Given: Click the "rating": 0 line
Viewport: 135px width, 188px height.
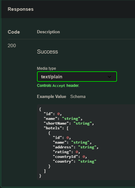Looking at the screenshot, I should click(x=66, y=152).
